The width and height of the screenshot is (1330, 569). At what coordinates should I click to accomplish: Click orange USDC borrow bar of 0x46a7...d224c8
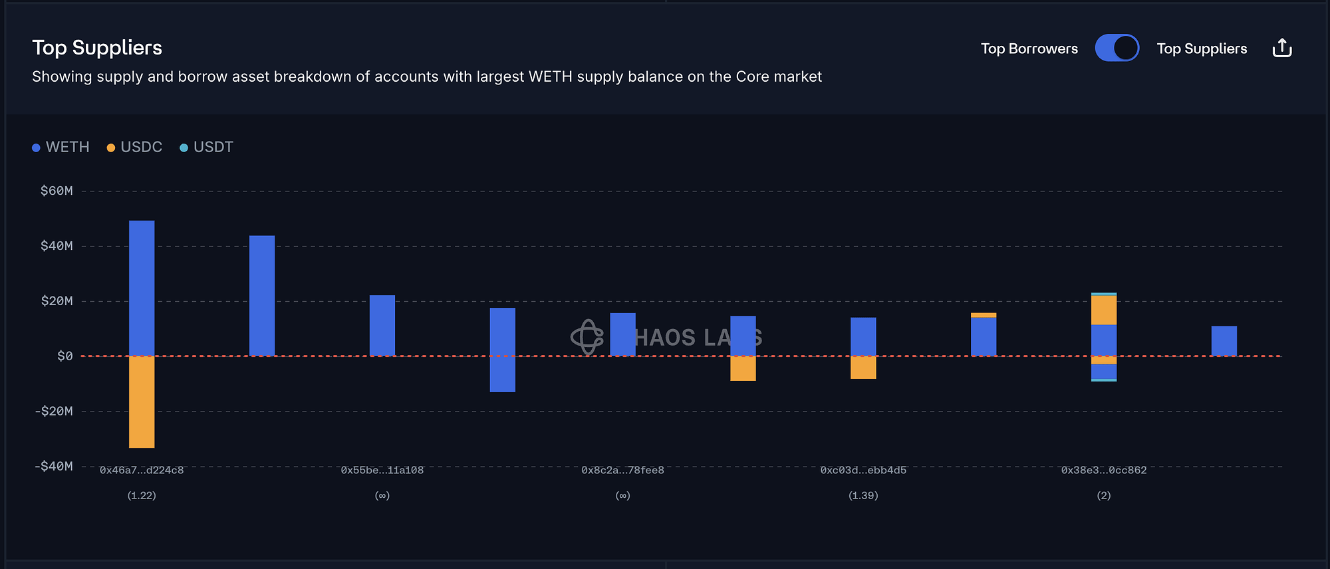click(x=142, y=401)
